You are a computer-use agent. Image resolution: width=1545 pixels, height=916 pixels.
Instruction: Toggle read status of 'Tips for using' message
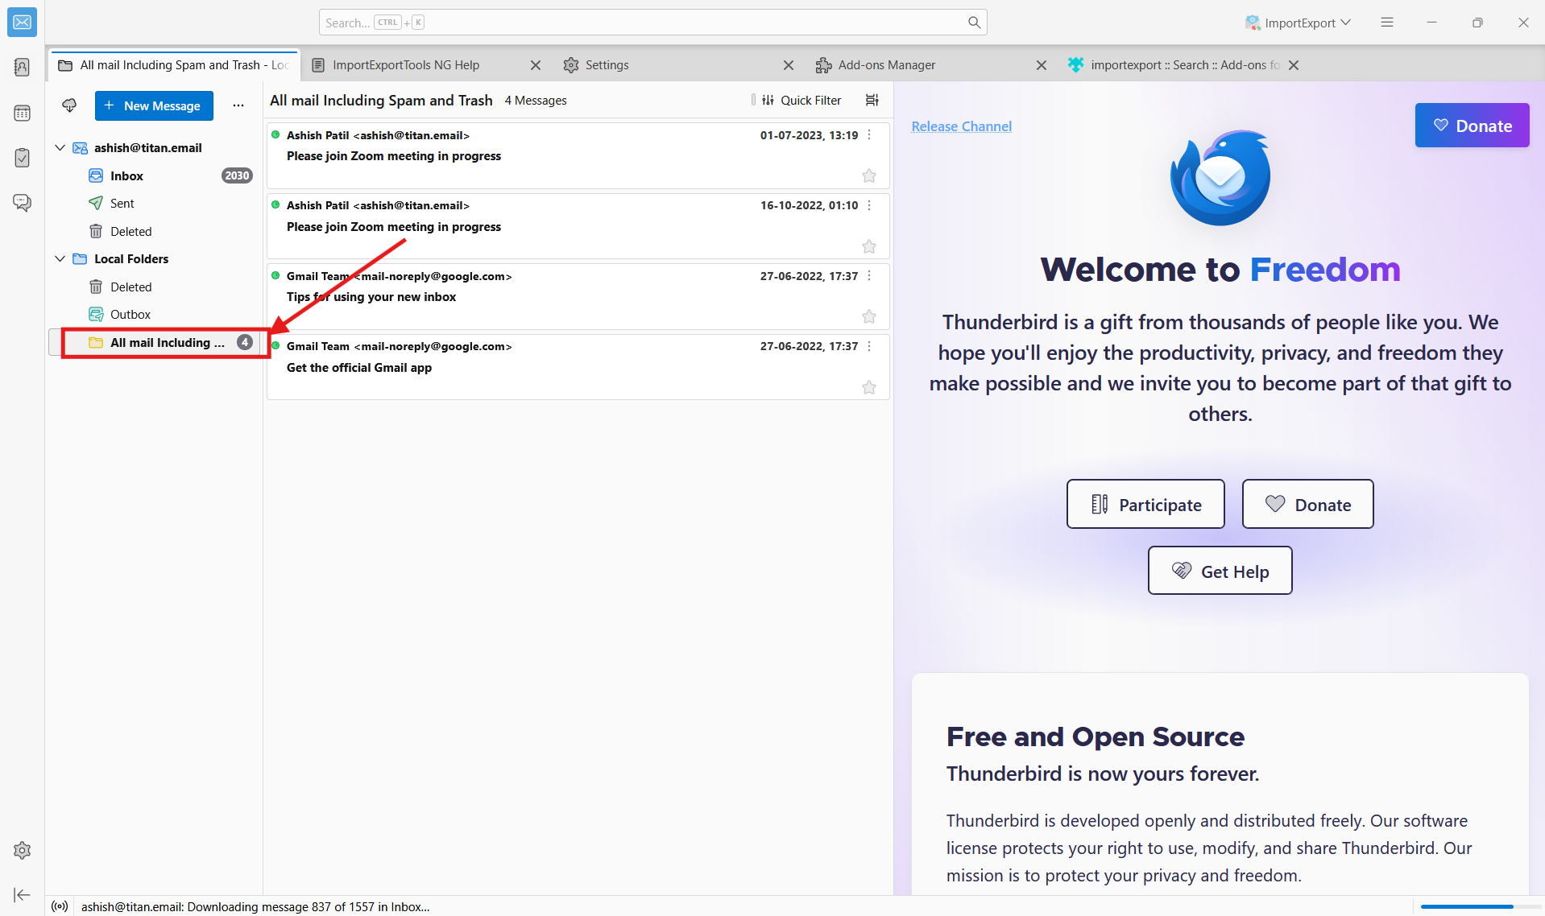[x=275, y=275]
